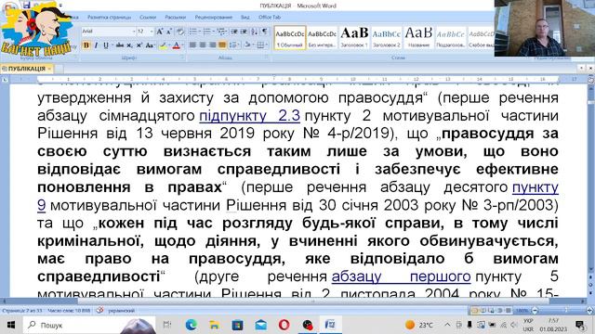Switch to Web Layout view
Viewport: 595px width, 334px height.
tap(492, 311)
